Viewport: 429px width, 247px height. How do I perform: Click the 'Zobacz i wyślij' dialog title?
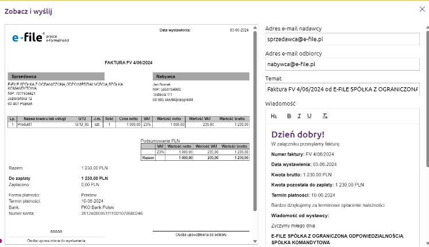(28, 11)
